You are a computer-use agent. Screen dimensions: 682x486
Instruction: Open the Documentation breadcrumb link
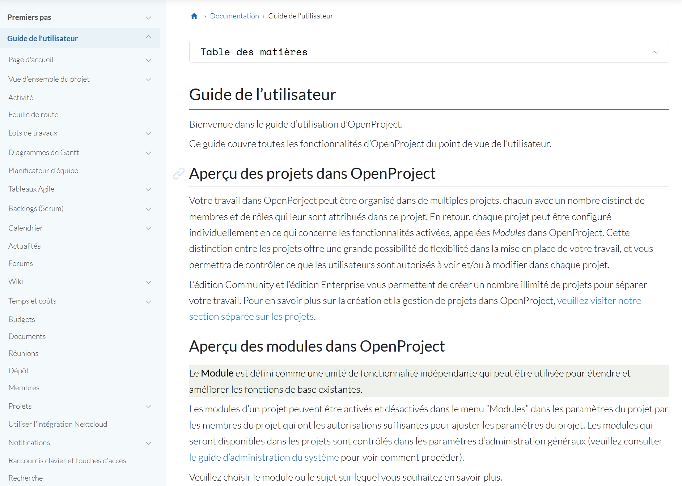234,16
